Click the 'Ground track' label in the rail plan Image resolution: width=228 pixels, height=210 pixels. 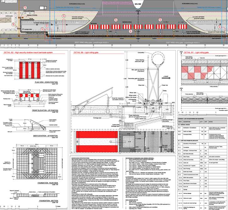(x=136, y=132)
